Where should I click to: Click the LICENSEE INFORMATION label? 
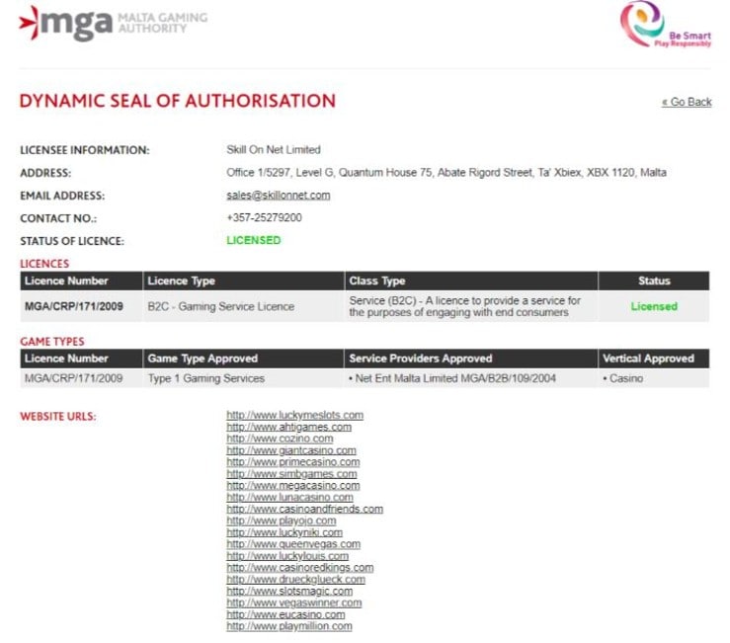point(85,150)
